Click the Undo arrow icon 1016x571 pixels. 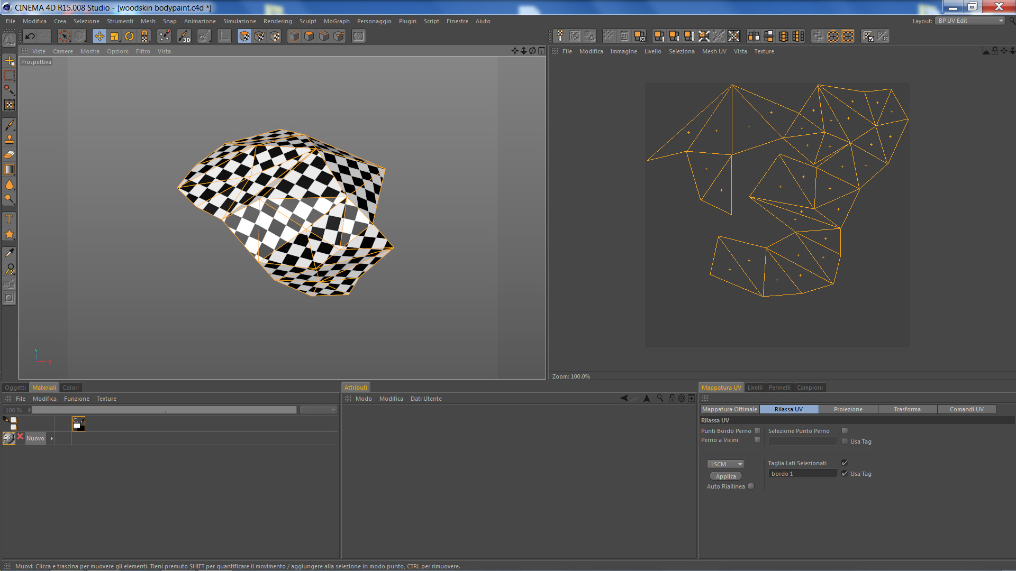coord(30,36)
